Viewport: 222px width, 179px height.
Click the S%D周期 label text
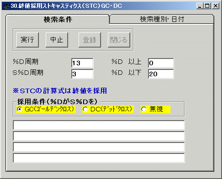pyautogui.click(x=28, y=73)
